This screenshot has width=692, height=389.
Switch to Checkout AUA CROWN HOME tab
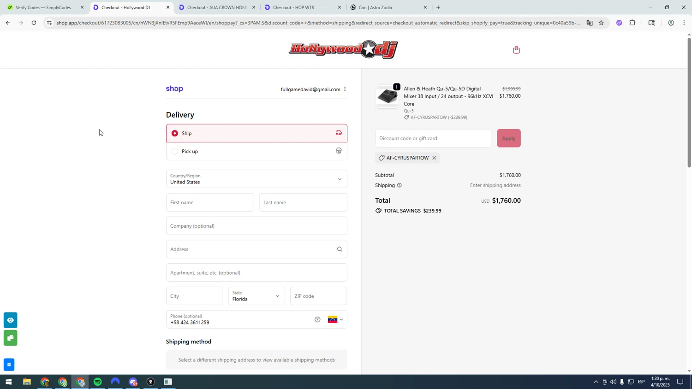coord(216,7)
